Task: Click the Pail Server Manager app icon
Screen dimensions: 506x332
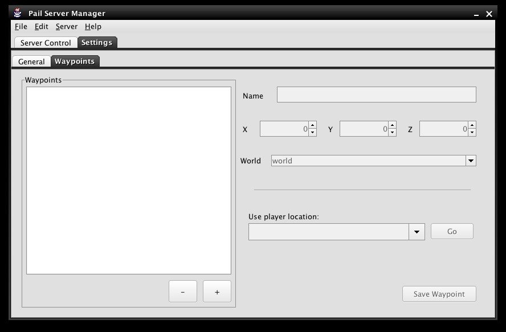Action: 18,13
